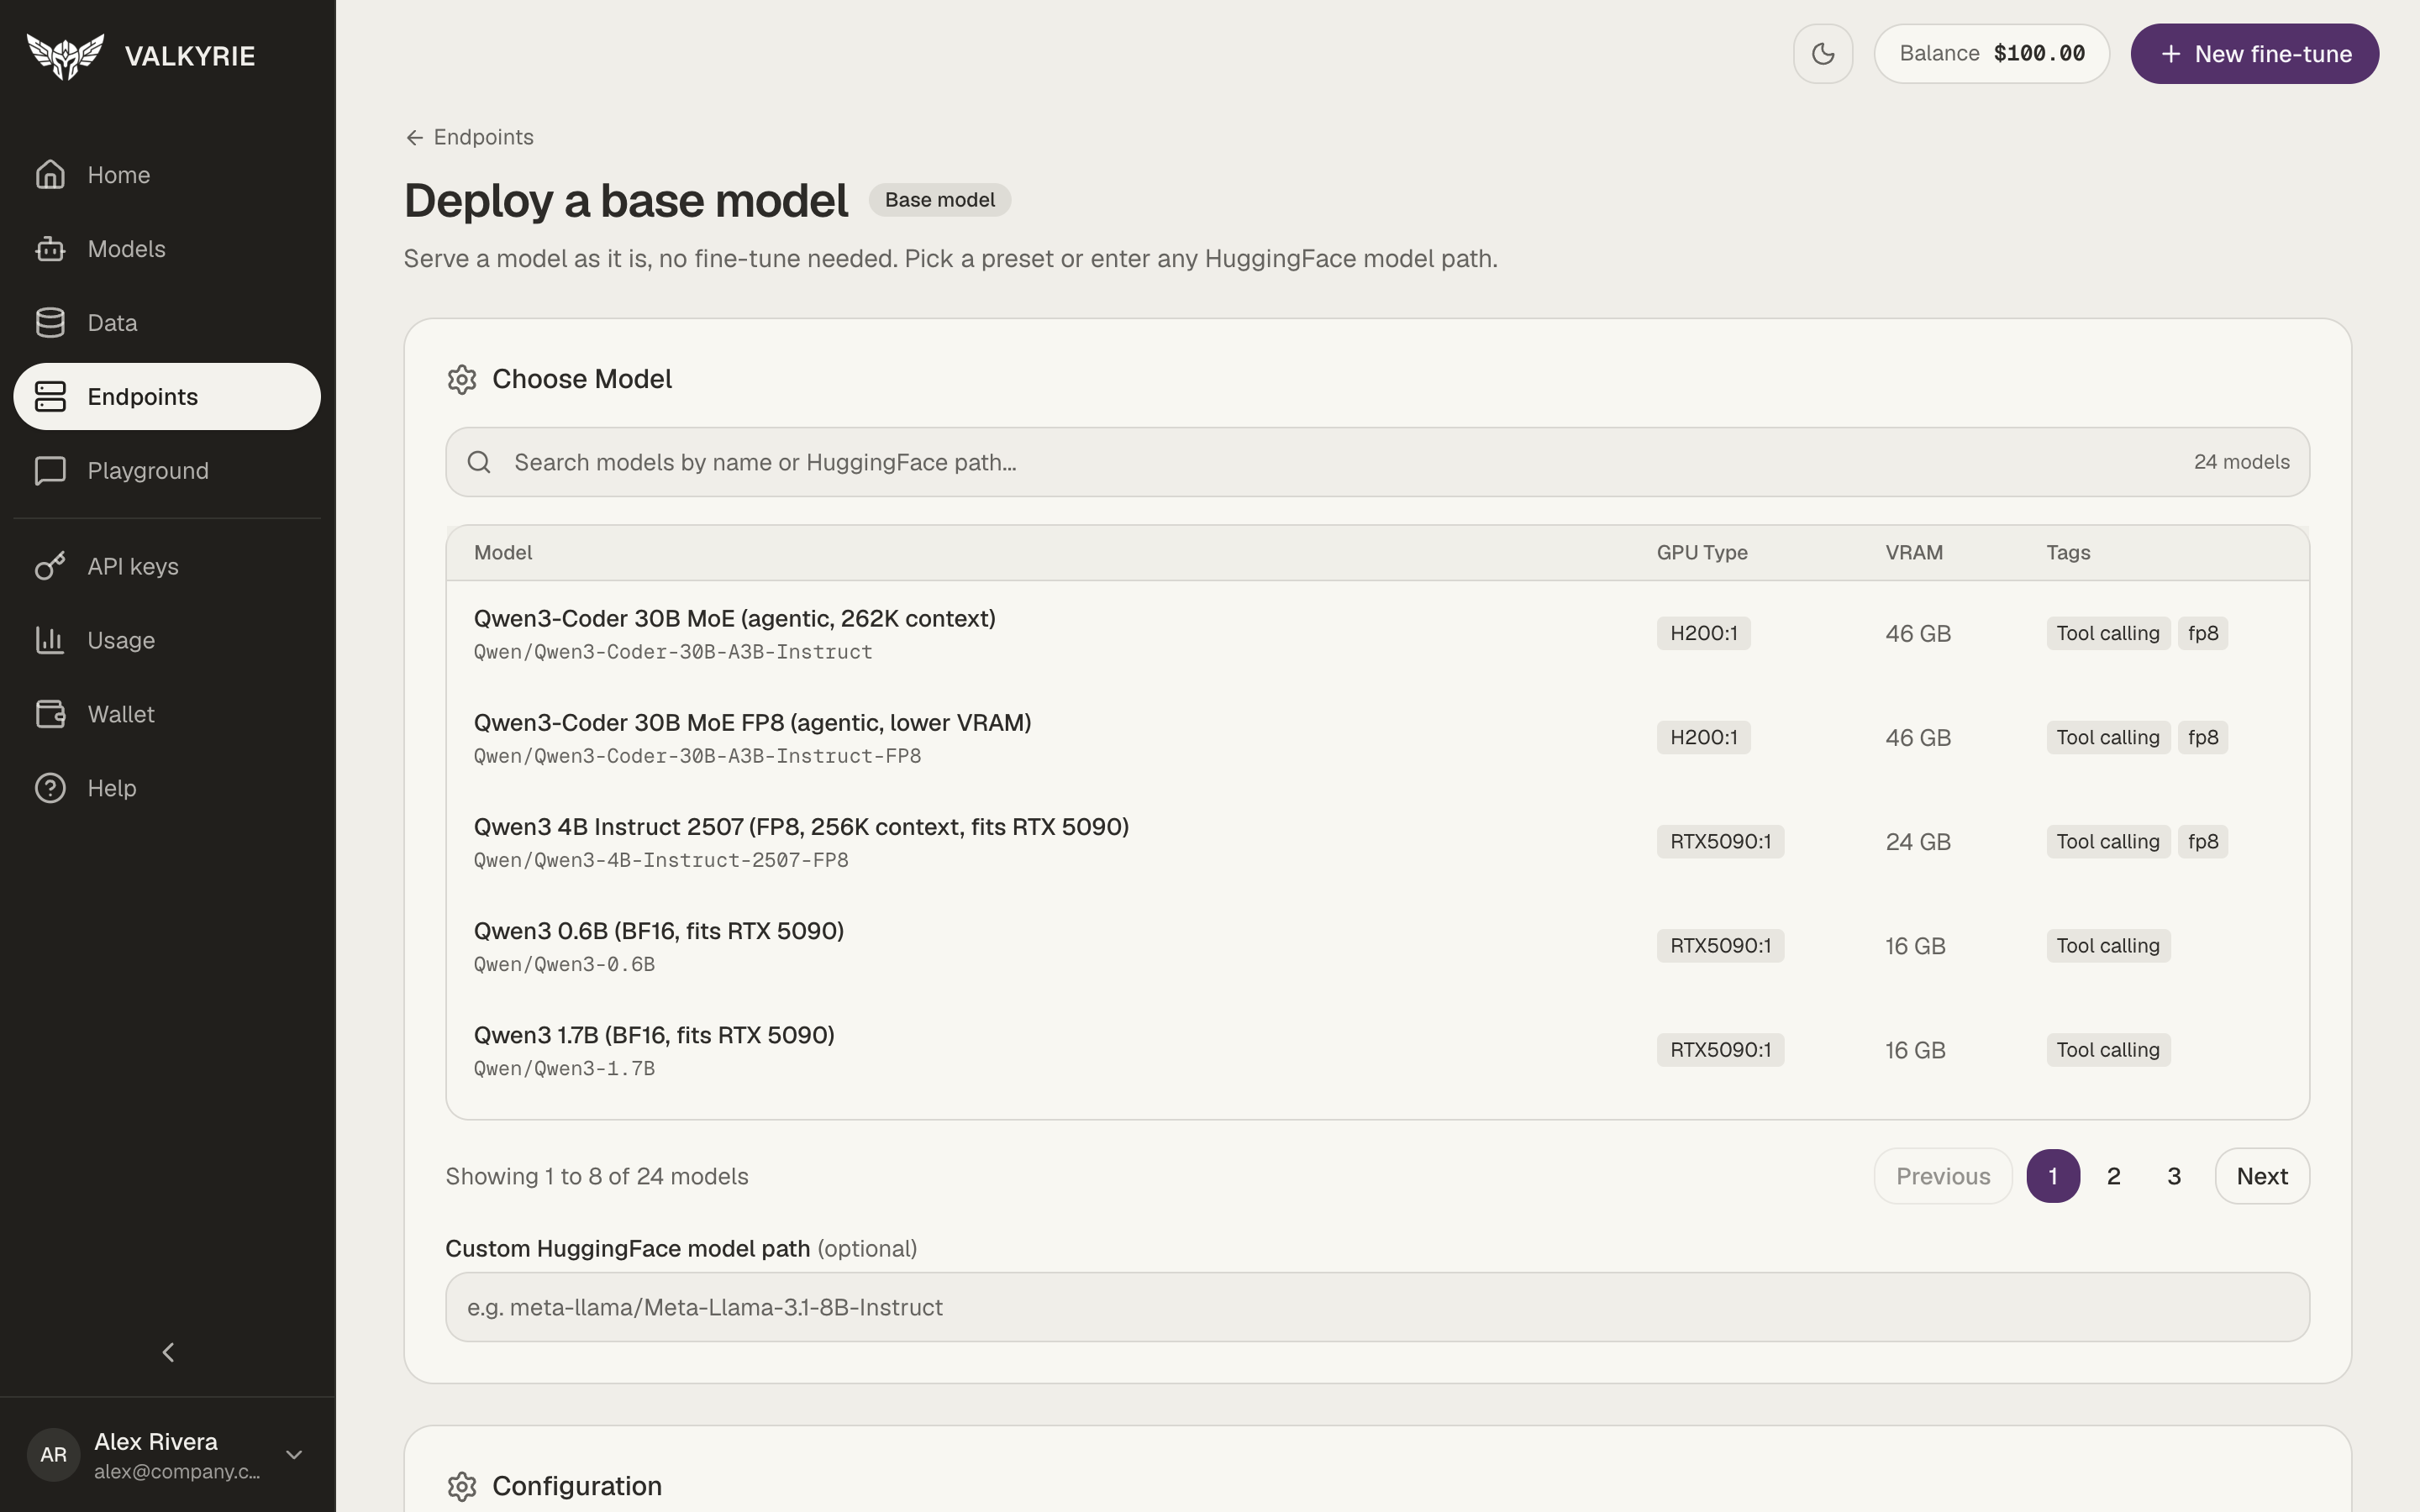Click the Model column header
The image size is (2420, 1512).
[503, 553]
